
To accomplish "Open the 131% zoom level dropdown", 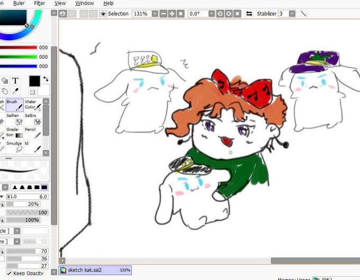I will click(155, 14).
